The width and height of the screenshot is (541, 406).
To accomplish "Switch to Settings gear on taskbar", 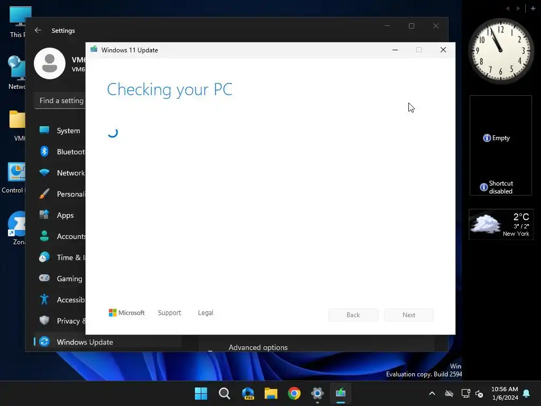I will pos(318,393).
